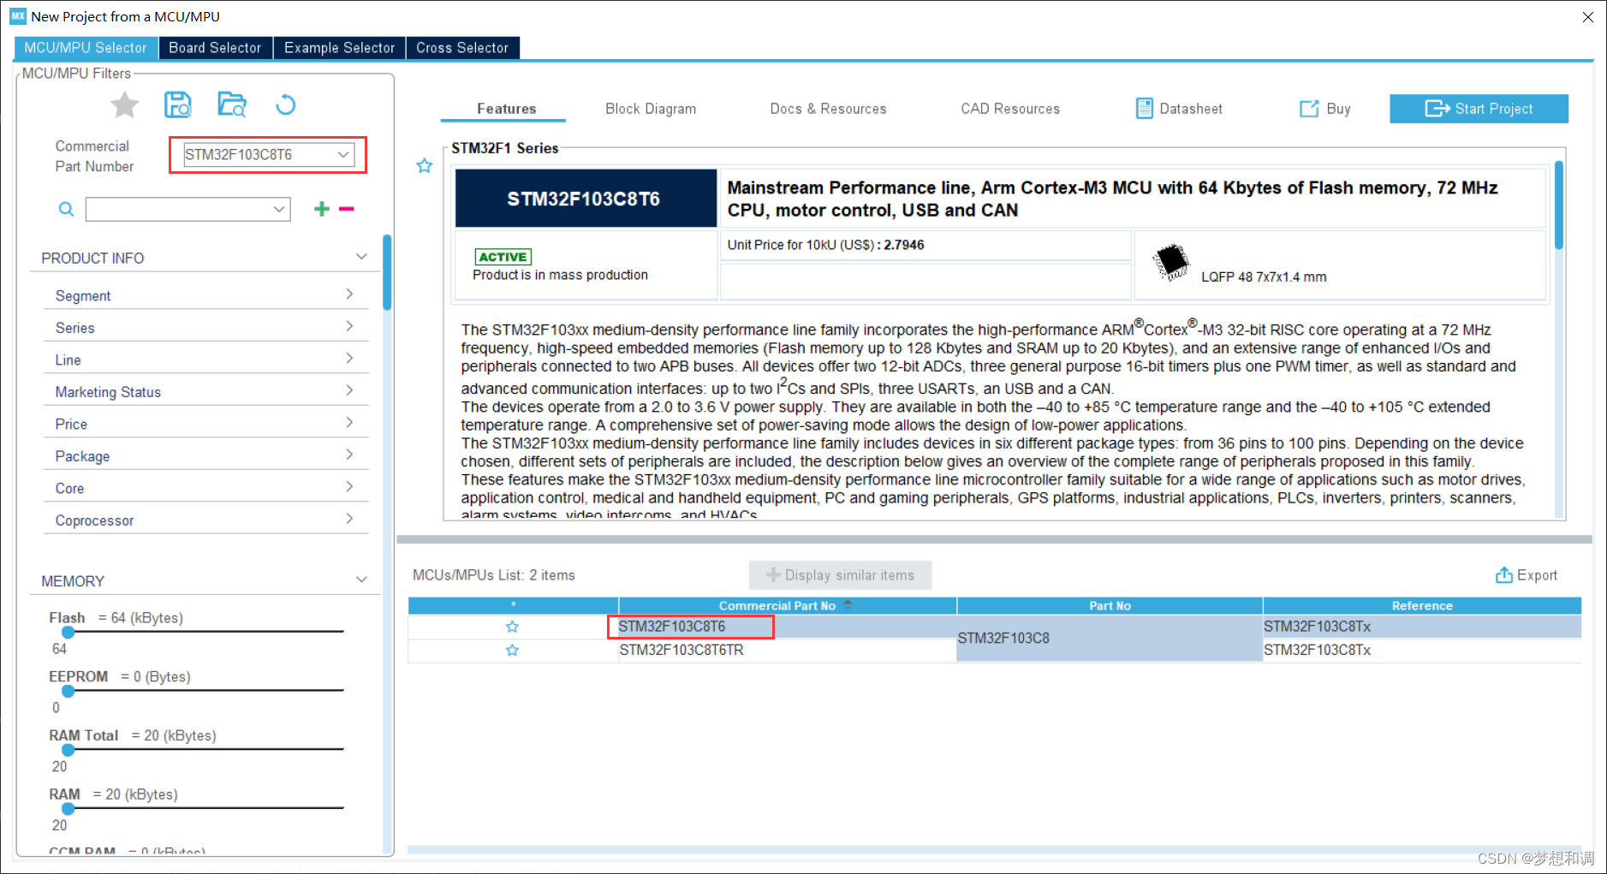Adjust the Flash memory slider handle

point(68,633)
